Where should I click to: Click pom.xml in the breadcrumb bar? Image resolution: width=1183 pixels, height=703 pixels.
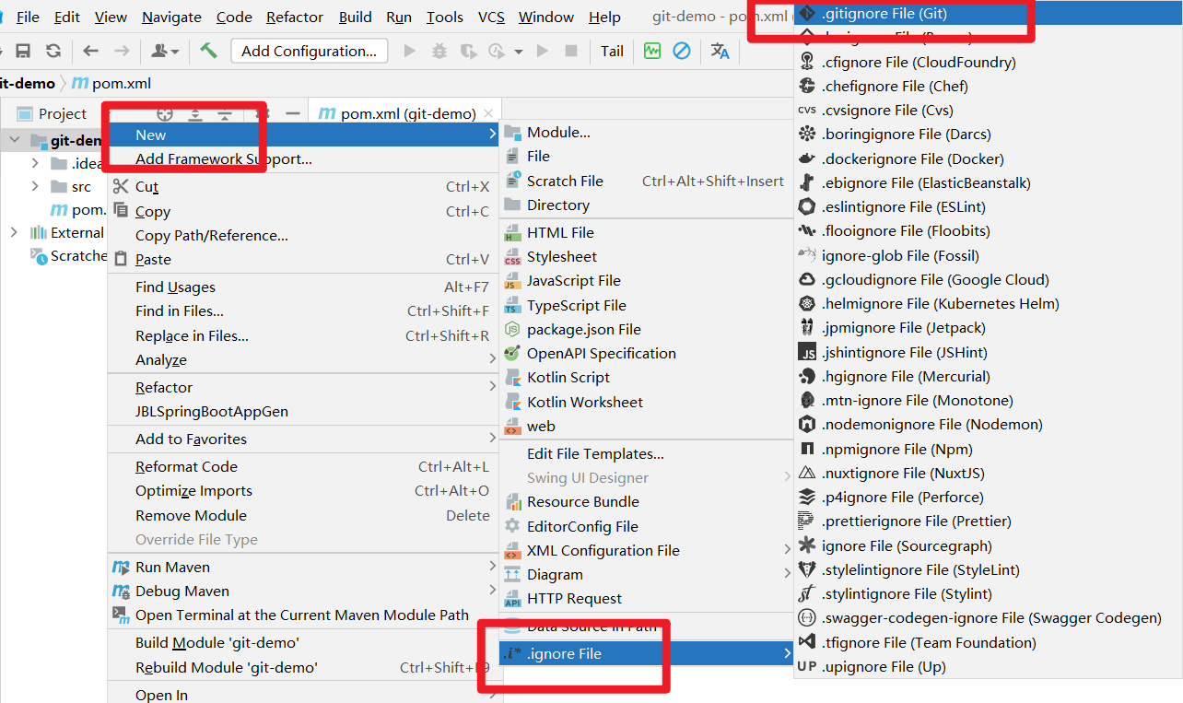click(111, 83)
